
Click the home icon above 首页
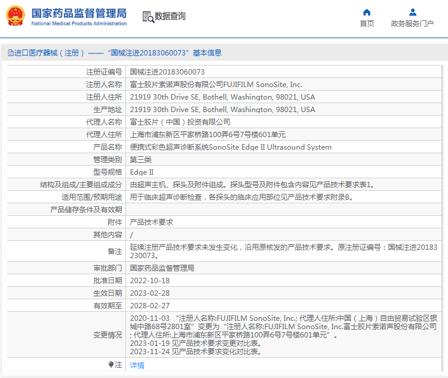point(367,12)
